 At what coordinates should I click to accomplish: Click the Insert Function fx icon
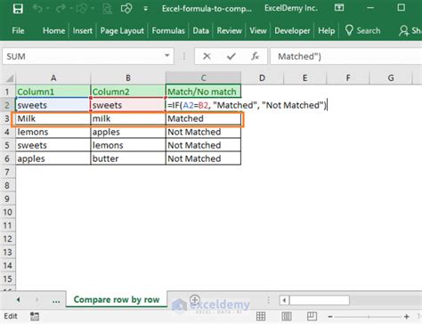tap(255, 56)
